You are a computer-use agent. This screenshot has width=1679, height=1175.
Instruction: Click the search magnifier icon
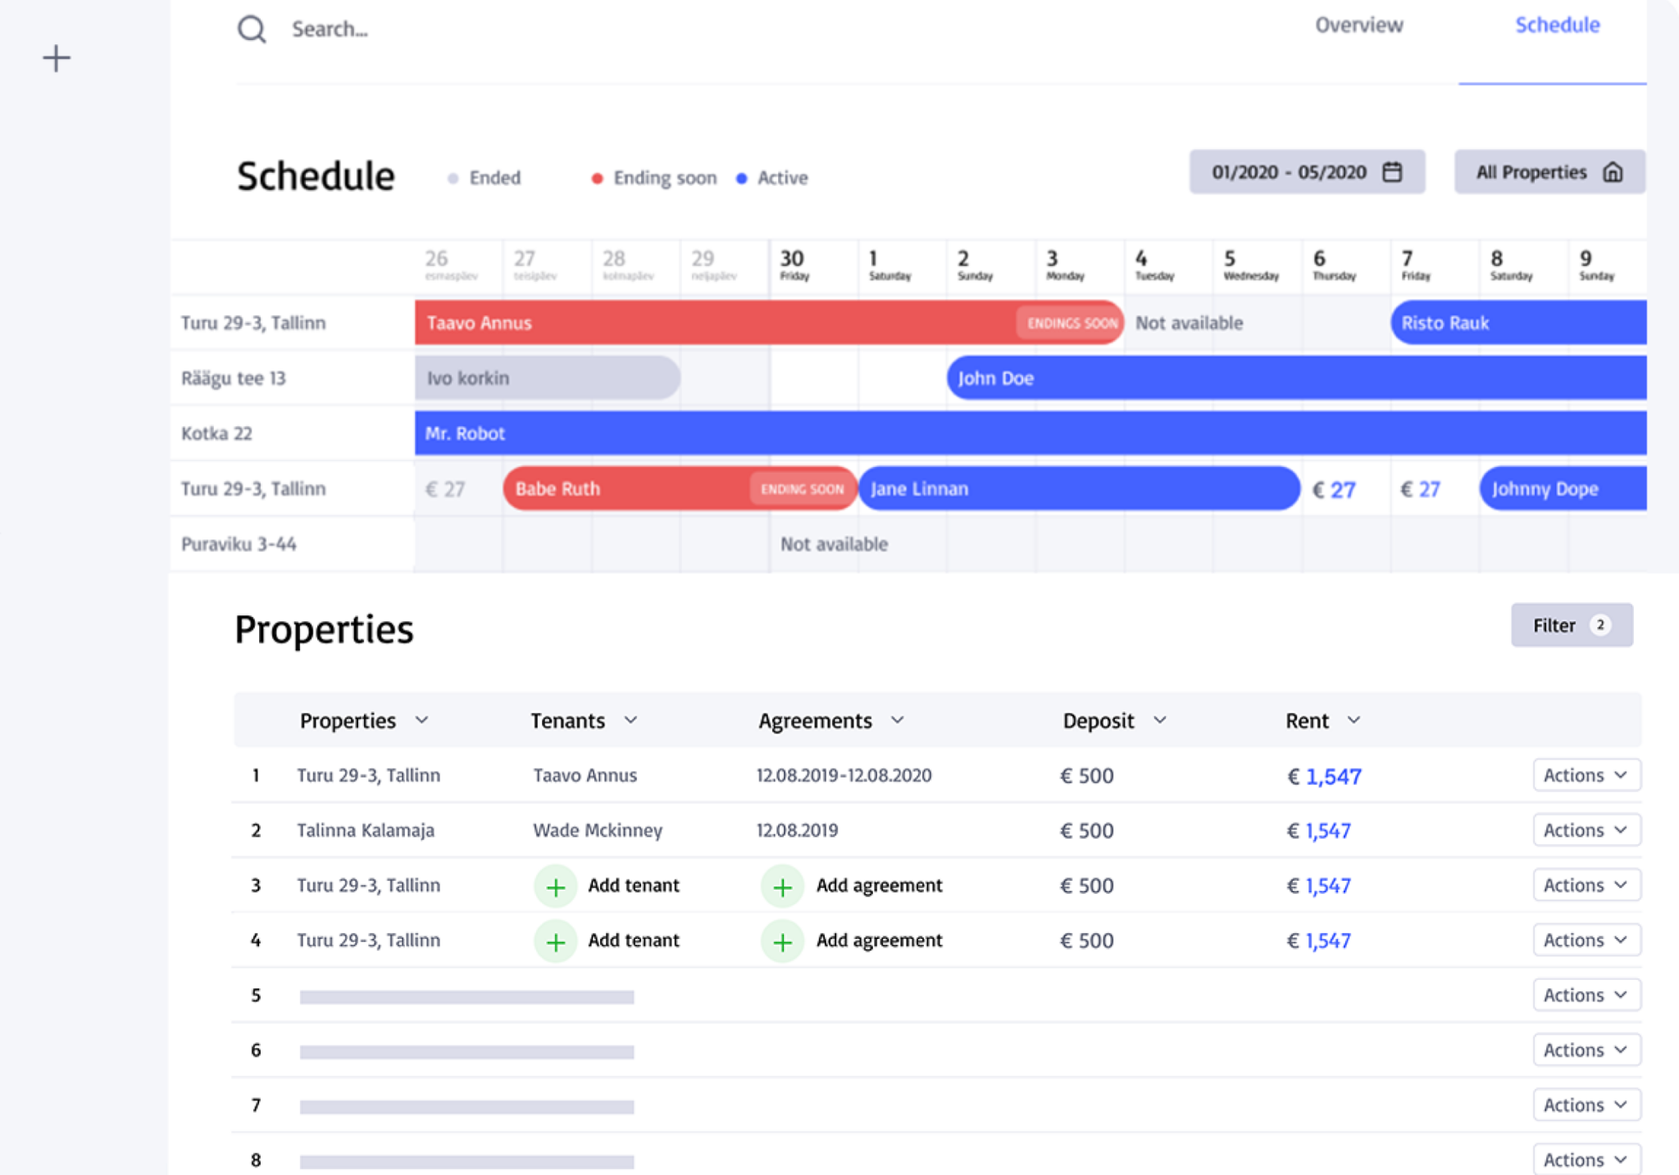point(252,29)
